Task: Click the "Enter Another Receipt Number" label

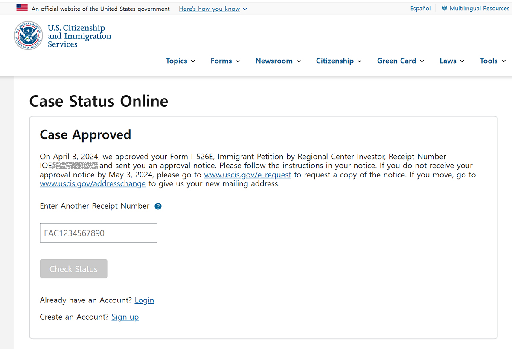Action: 95,206
